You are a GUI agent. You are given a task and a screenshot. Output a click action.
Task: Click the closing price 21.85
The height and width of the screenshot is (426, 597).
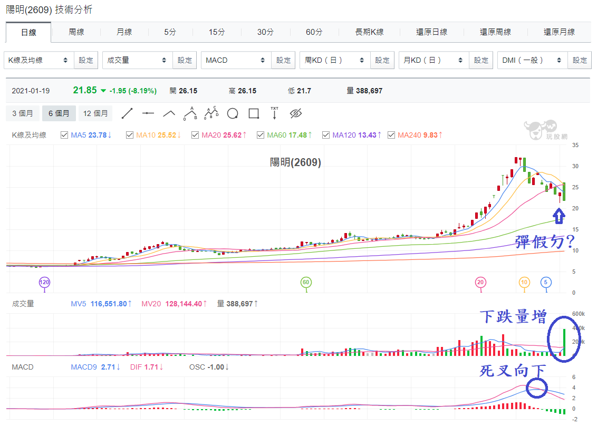pyautogui.click(x=85, y=90)
